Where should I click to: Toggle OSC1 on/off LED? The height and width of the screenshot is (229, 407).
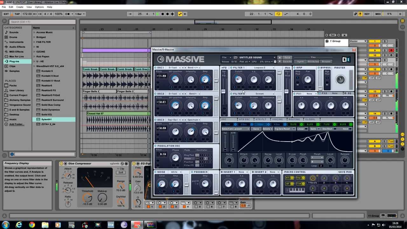(155, 68)
